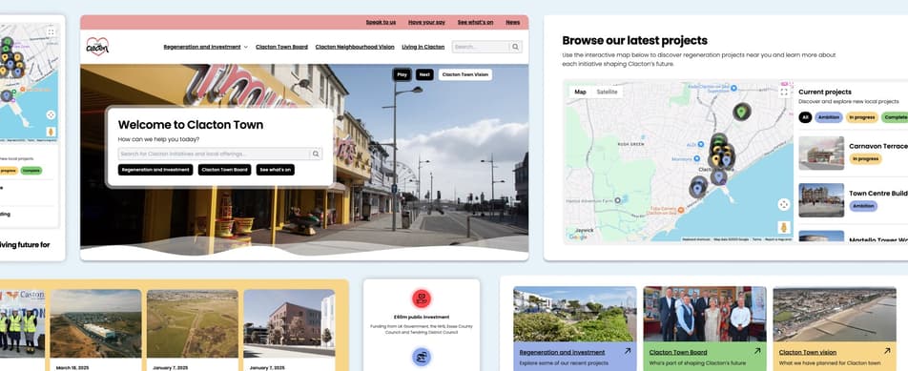Click the Next slide button
This screenshot has height=371, width=908.
point(424,74)
